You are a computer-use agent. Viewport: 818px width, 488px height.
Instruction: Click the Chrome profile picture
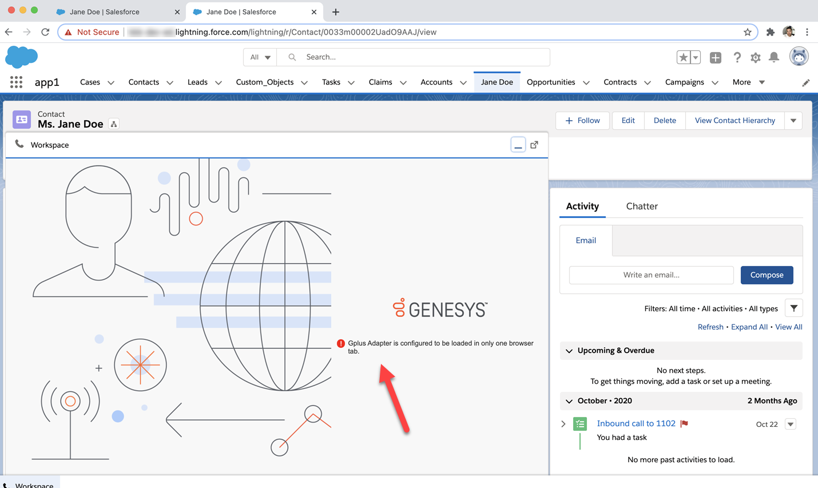789,32
